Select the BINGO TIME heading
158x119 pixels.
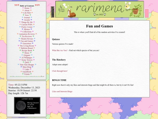point(59,80)
